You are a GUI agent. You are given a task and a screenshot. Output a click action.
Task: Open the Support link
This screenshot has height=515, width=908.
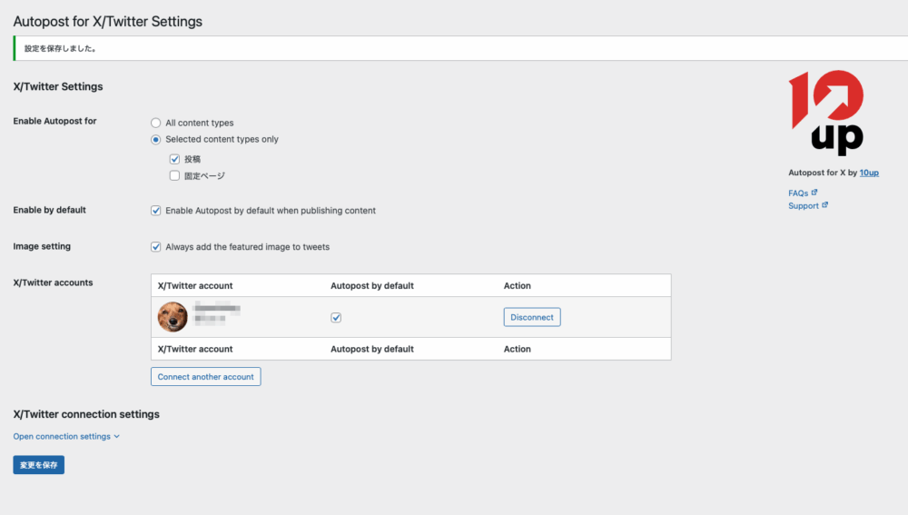804,206
